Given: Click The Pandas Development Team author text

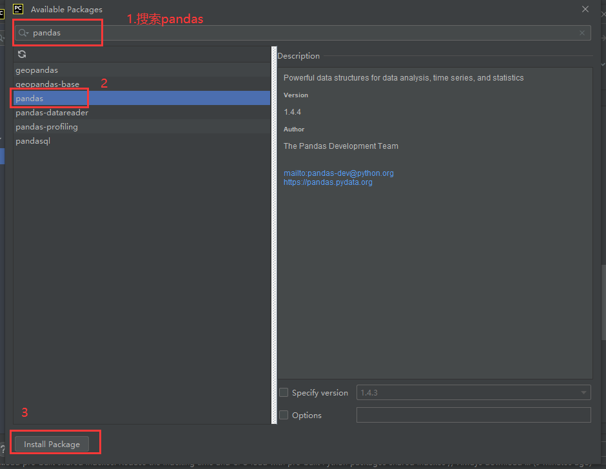Looking at the screenshot, I should tap(341, 146).
